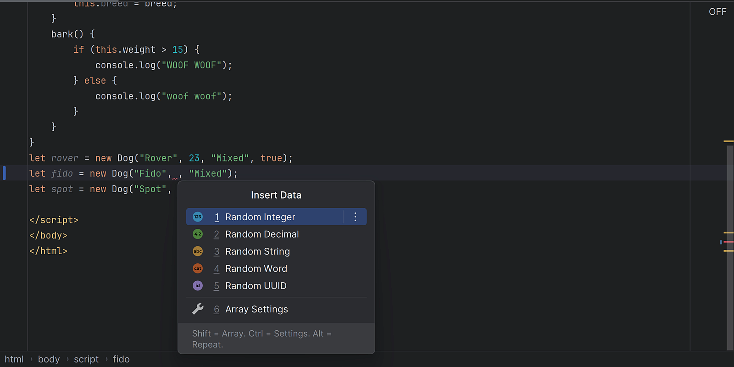Click the "Spot" string argument

(x=150, y=189)
